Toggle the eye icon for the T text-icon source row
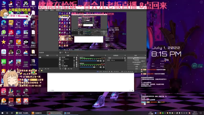The height and width of the screenshot is (115, 204). point(74,61)
